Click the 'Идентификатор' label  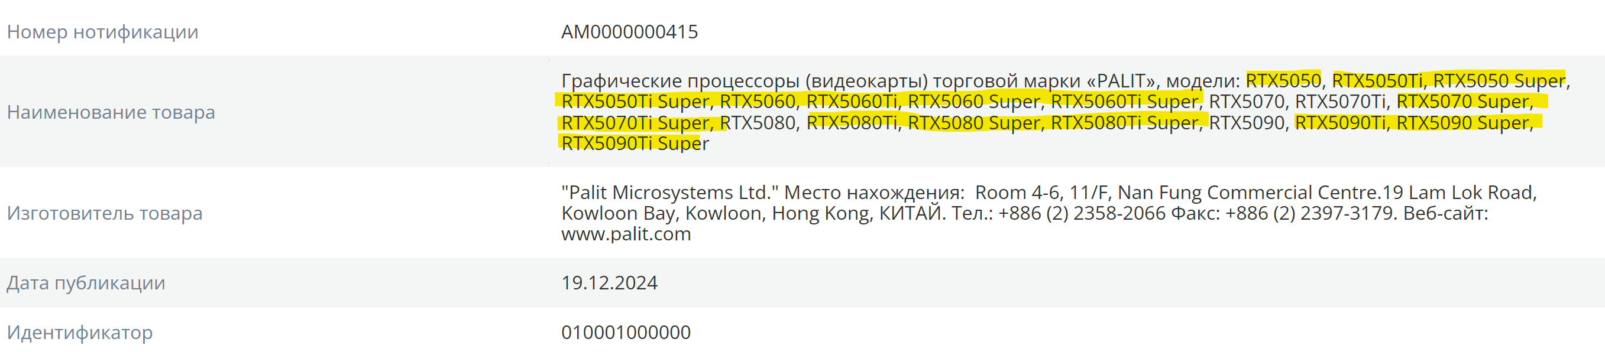coord(80,333)
